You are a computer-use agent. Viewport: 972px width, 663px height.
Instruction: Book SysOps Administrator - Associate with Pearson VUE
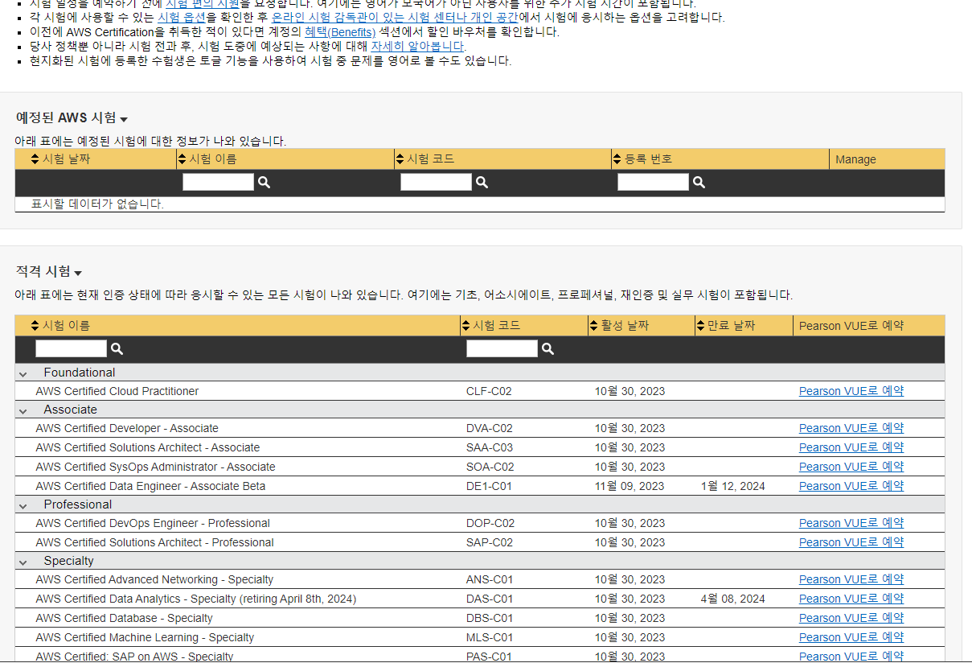pos(851,467)
